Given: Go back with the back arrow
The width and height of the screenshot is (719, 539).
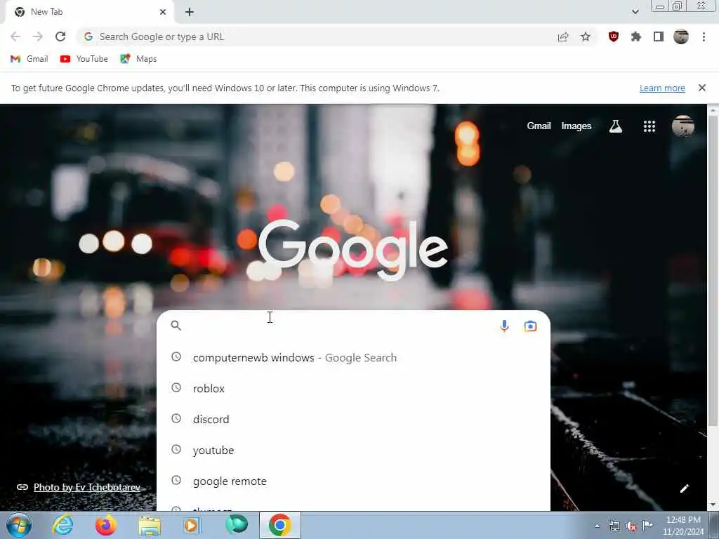Looking at the screenshot, I should point(15,36).
